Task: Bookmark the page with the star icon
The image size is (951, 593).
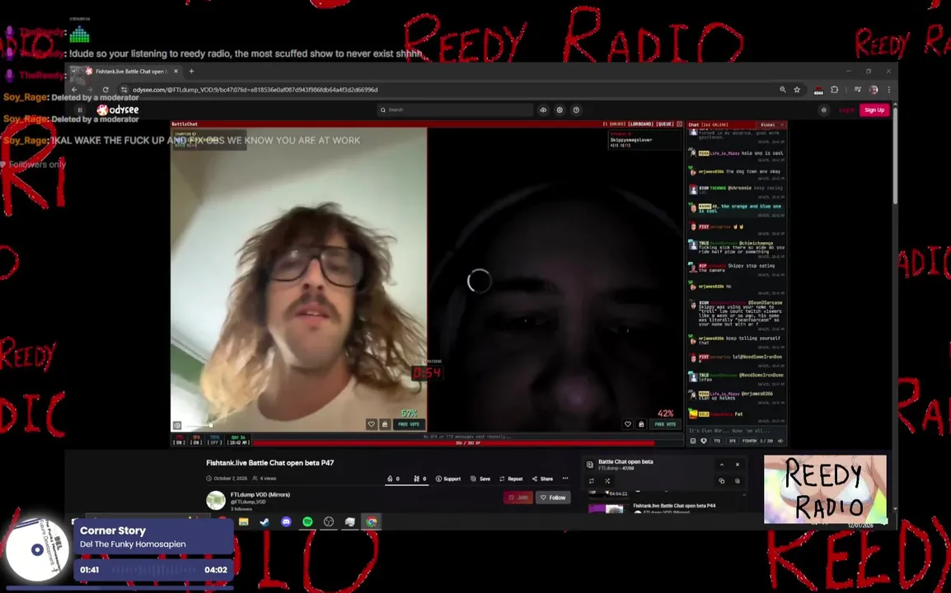Action: pos(797,90)
